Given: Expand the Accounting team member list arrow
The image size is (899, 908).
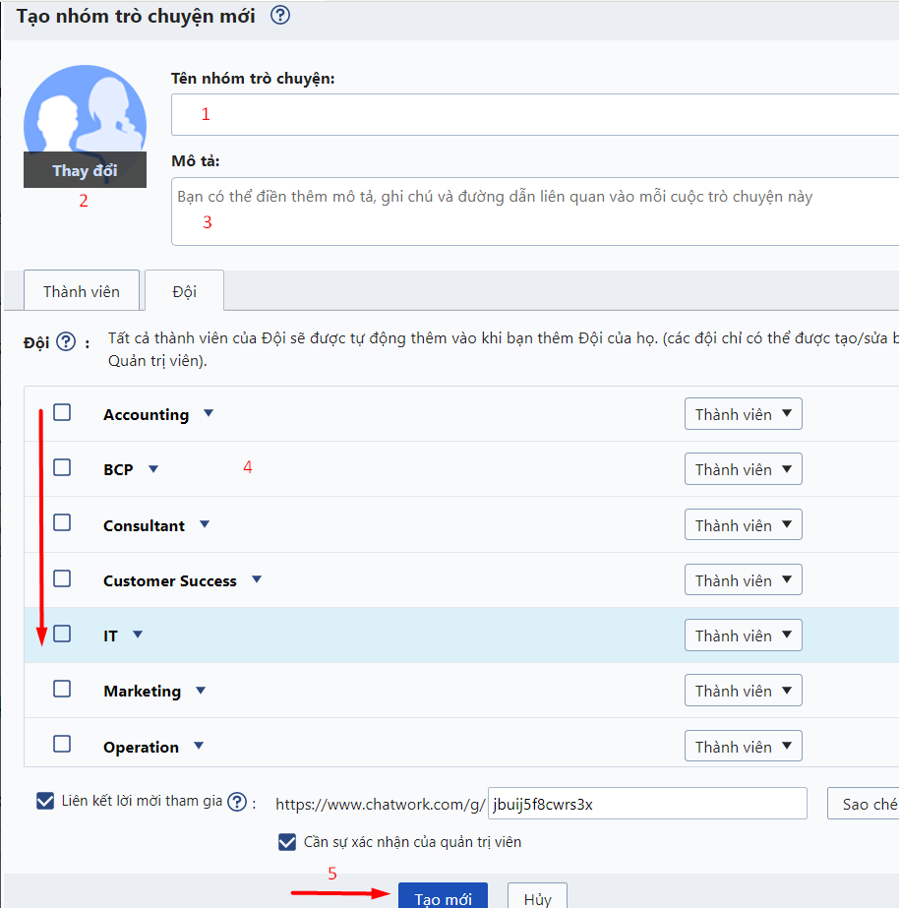Looking at the screenshot, I should [209, 413].
